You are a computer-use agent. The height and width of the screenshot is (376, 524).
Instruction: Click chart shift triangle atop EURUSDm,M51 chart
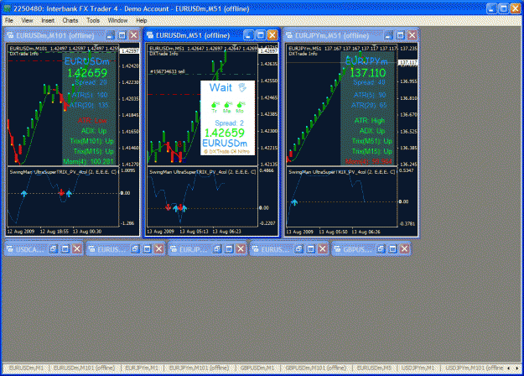[235, 45]
